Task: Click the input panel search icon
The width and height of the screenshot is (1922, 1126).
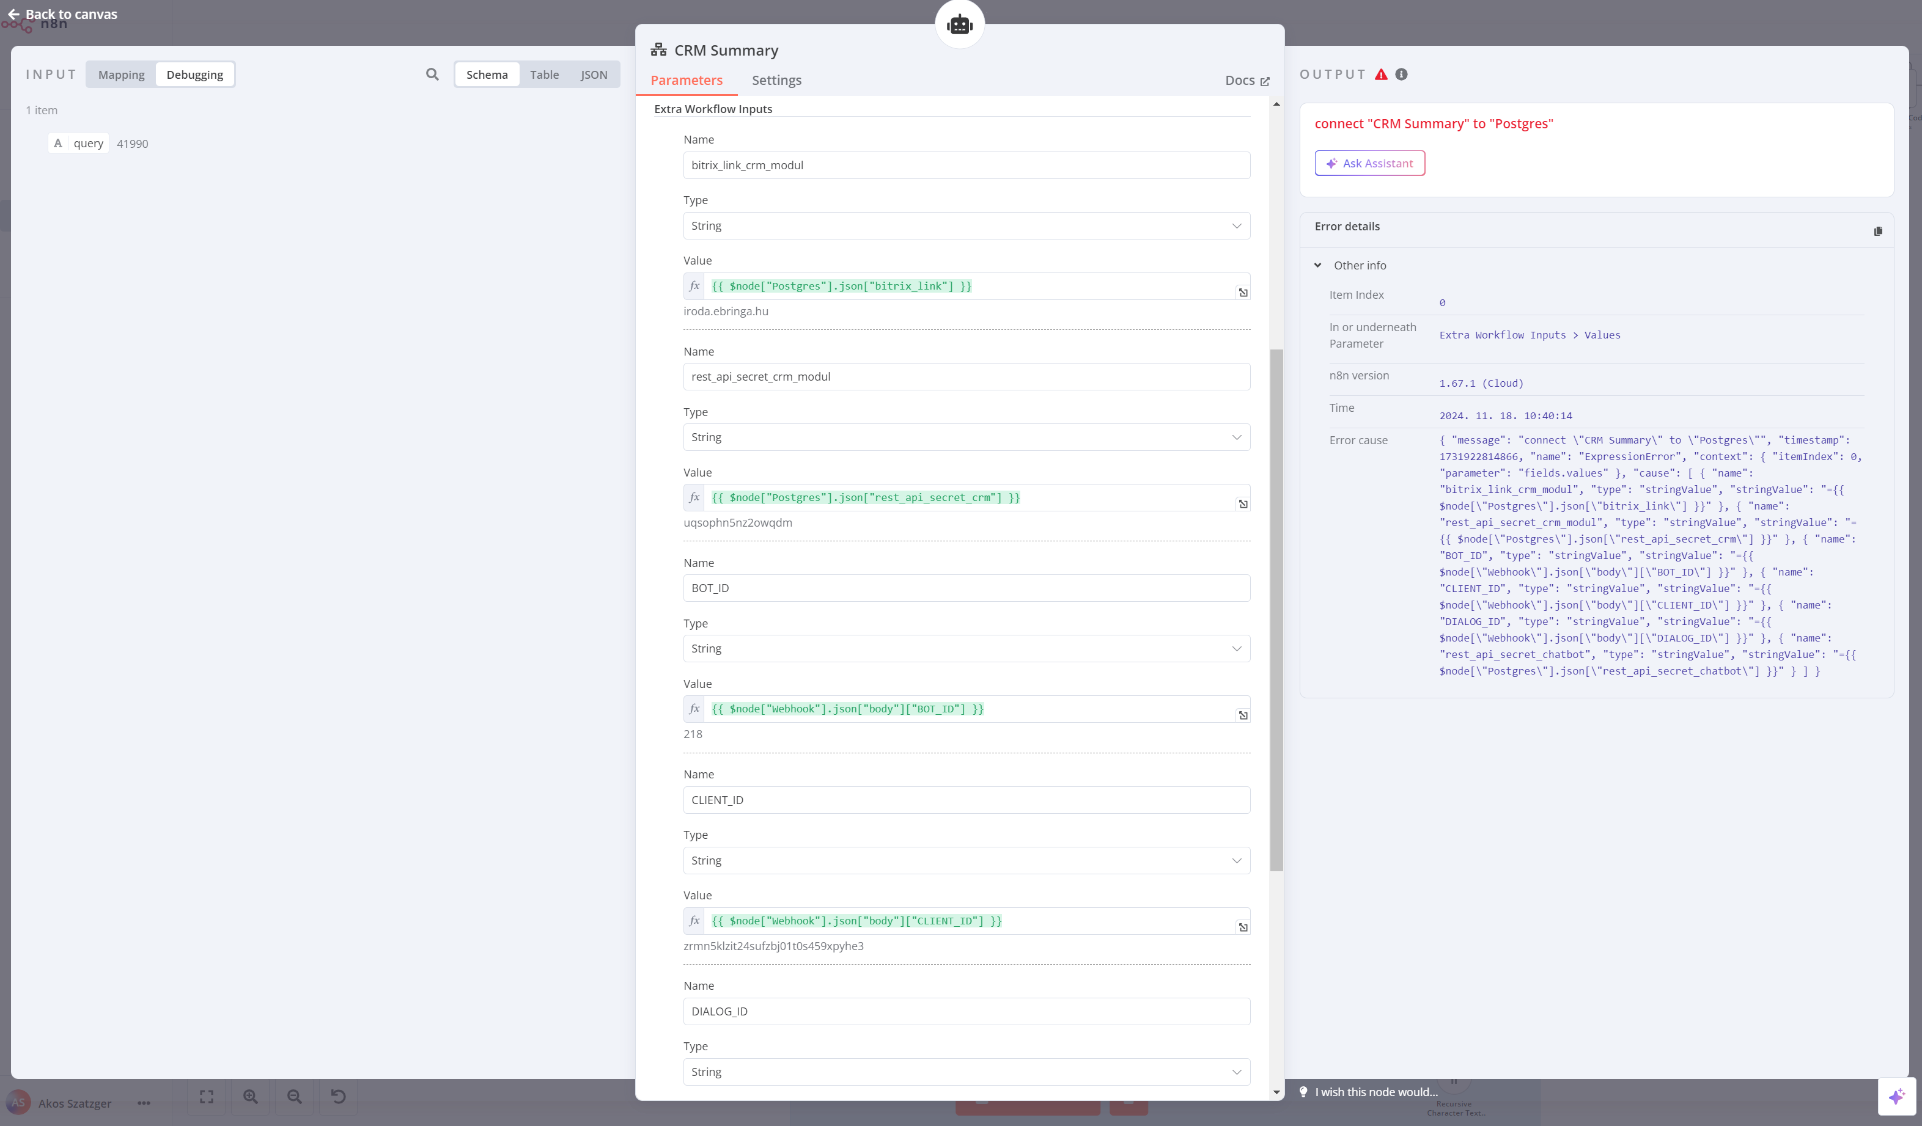Action: pos(432,75)
